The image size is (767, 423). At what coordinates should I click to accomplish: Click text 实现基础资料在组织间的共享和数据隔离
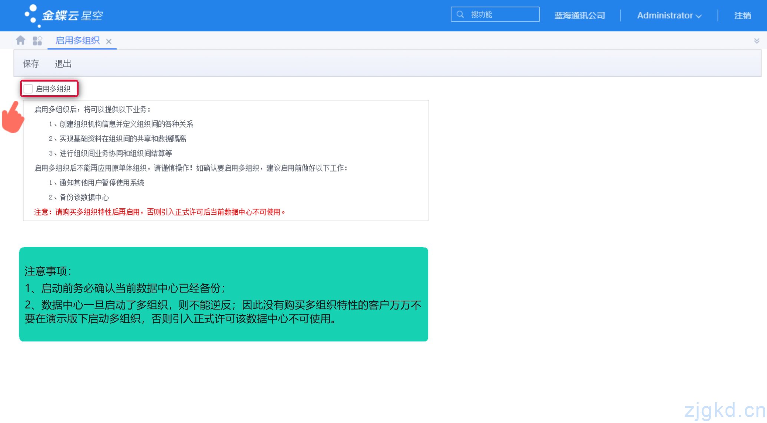(x=123, y=139)
